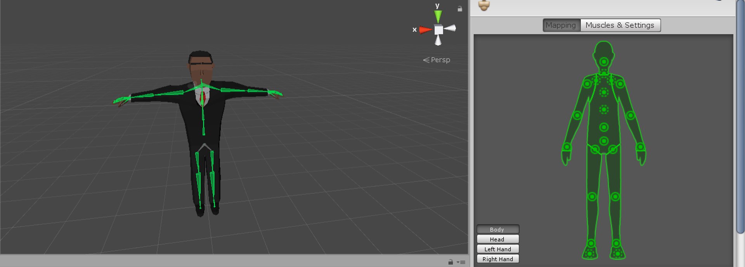Toggle the gizmo rotation lock padlock
Screen dimensions: 745x267
tap(460, 9)
